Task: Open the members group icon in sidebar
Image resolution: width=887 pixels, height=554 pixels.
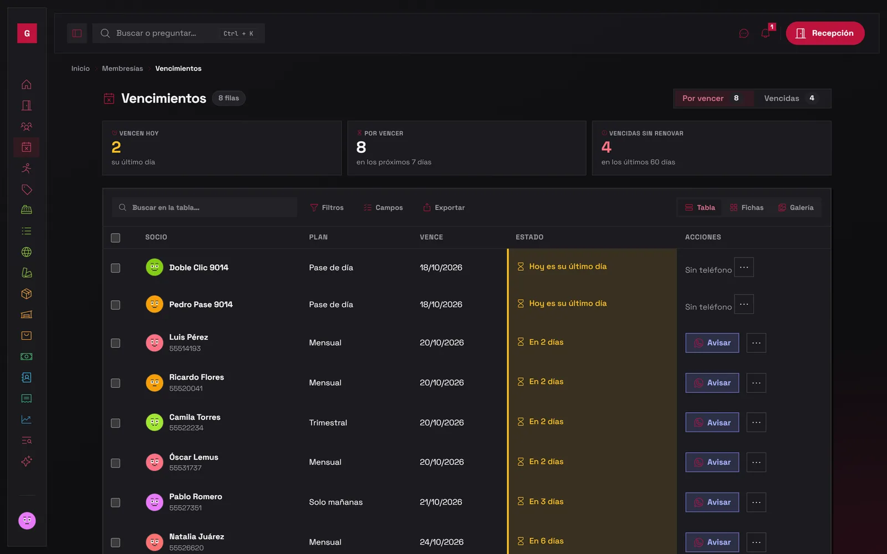Action: point(26,126)
